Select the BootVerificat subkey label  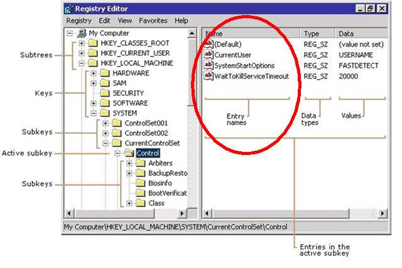point(168,193)
